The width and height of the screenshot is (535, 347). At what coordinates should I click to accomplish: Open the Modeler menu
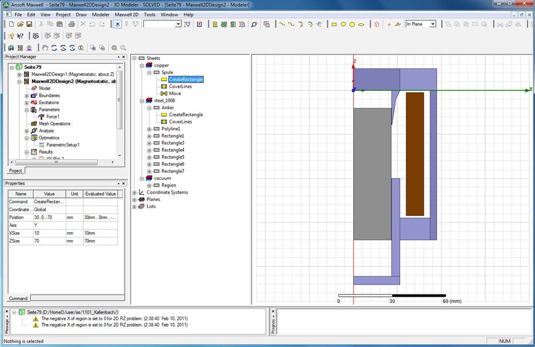[x=101, y=14]
